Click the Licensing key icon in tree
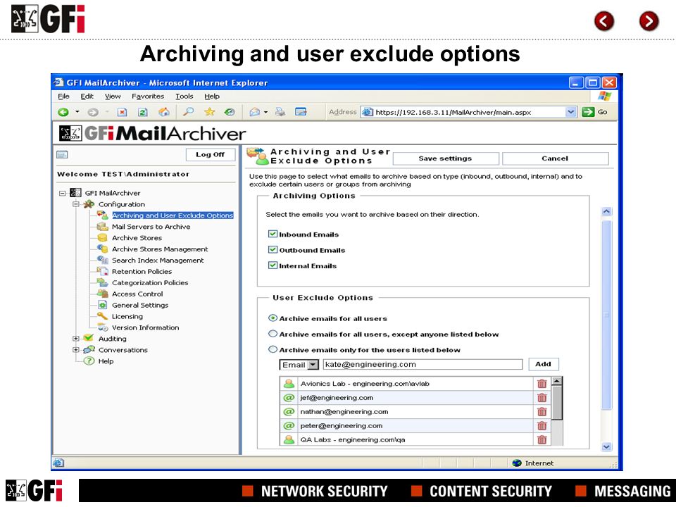Screen dimensions: 676x507 point(102,316)
